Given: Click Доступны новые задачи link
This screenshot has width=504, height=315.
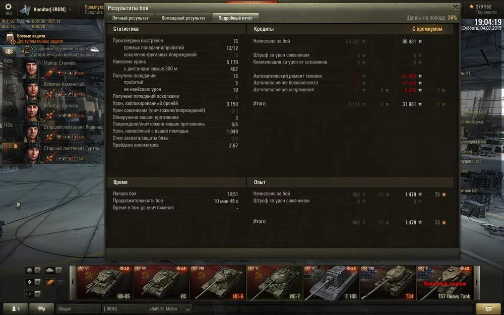Looking at the screenshot, I should [40, 41].
